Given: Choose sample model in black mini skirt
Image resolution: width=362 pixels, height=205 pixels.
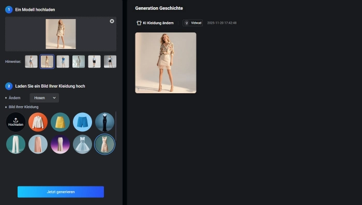Looking at the screenshot, I should (x=110, y=62).
